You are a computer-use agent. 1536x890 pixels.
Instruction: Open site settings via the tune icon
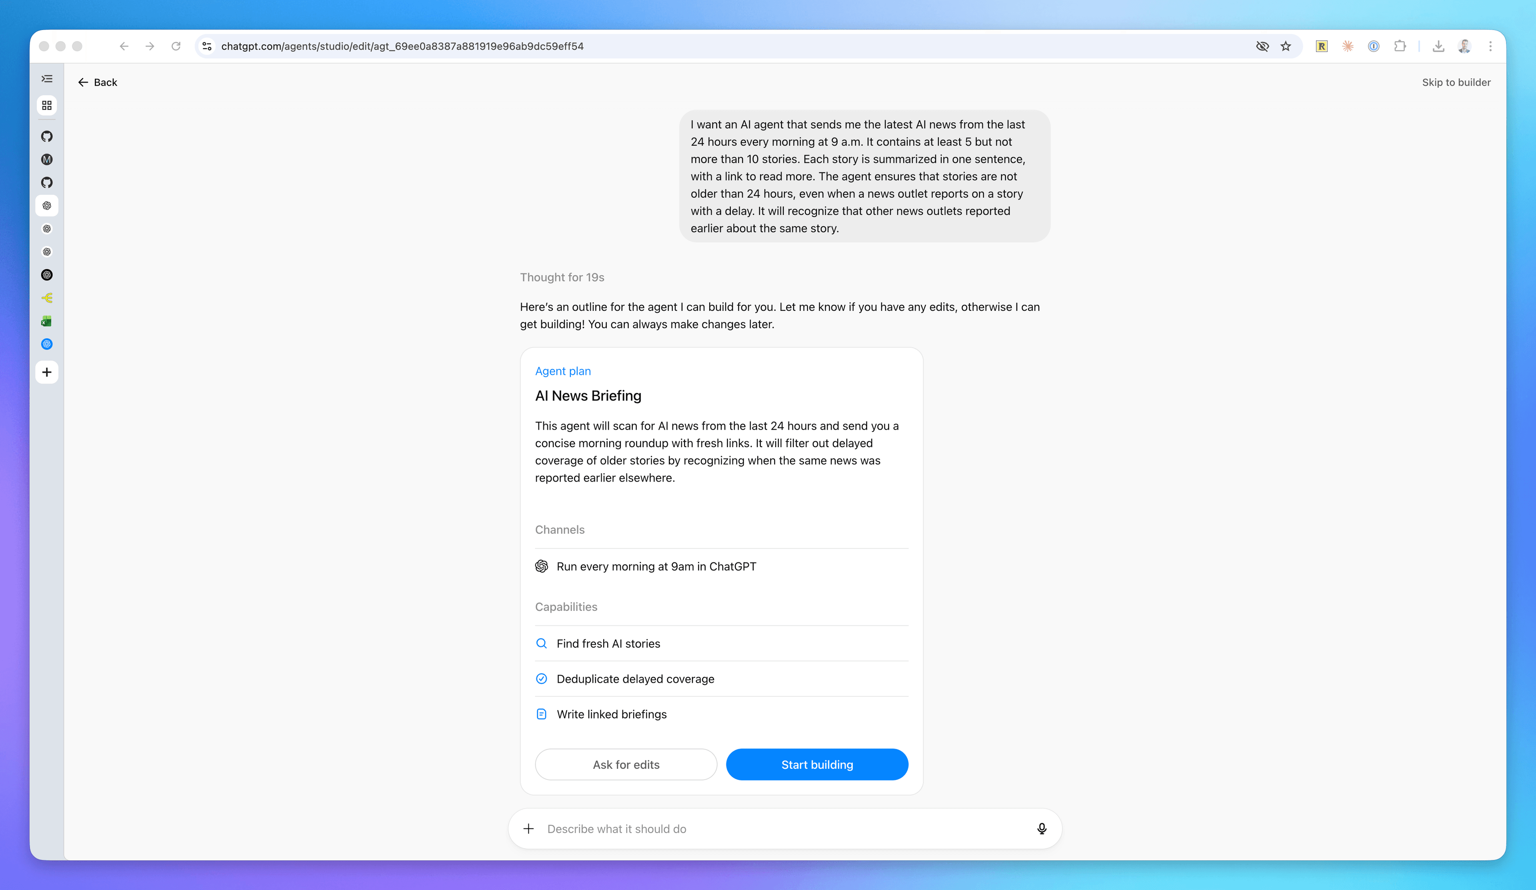(207, 46)
